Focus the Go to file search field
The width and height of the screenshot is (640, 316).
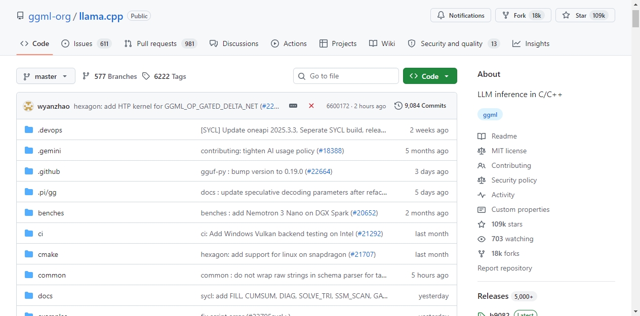346,76
